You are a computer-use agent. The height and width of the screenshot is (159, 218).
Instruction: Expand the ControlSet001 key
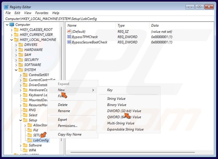click(21, 75)
